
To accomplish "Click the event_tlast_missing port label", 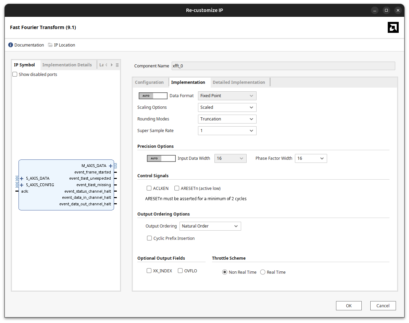I will (94, 185).
